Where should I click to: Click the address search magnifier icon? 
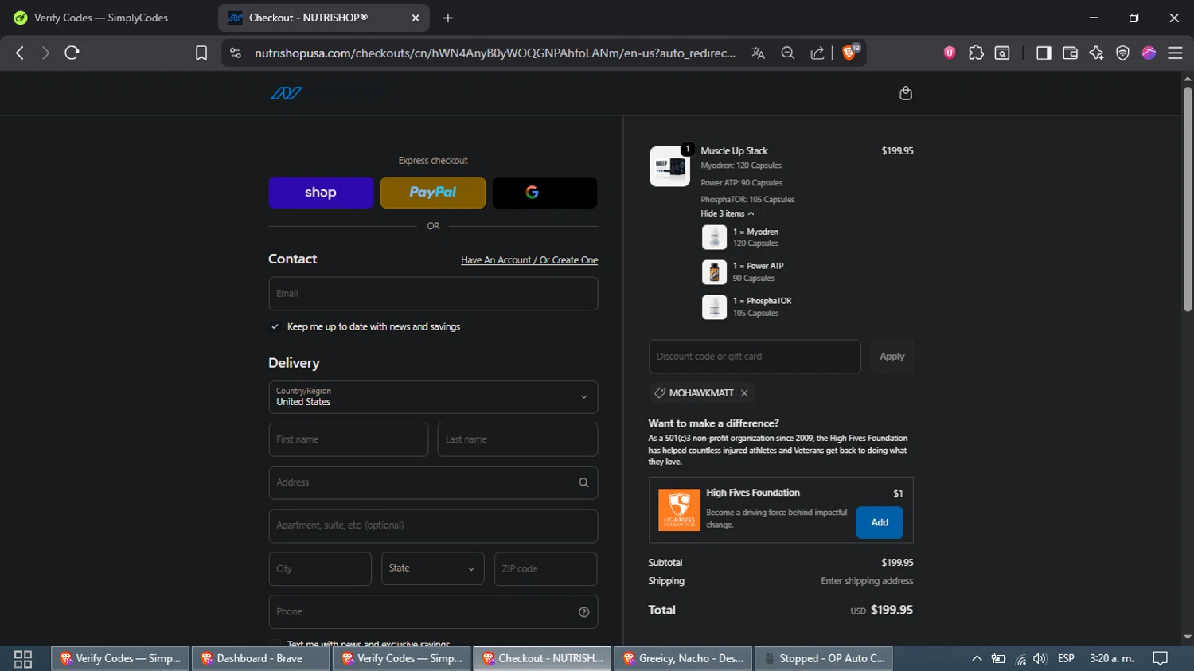click(x=583, y=482)
